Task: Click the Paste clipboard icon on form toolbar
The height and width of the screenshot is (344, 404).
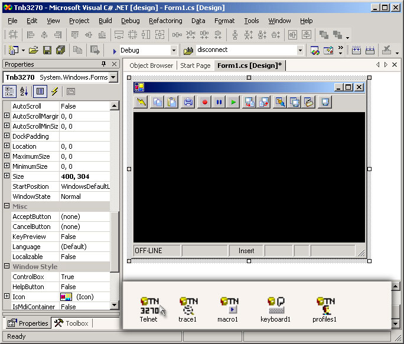Action: pyautogui.click(x=172, y=102)
